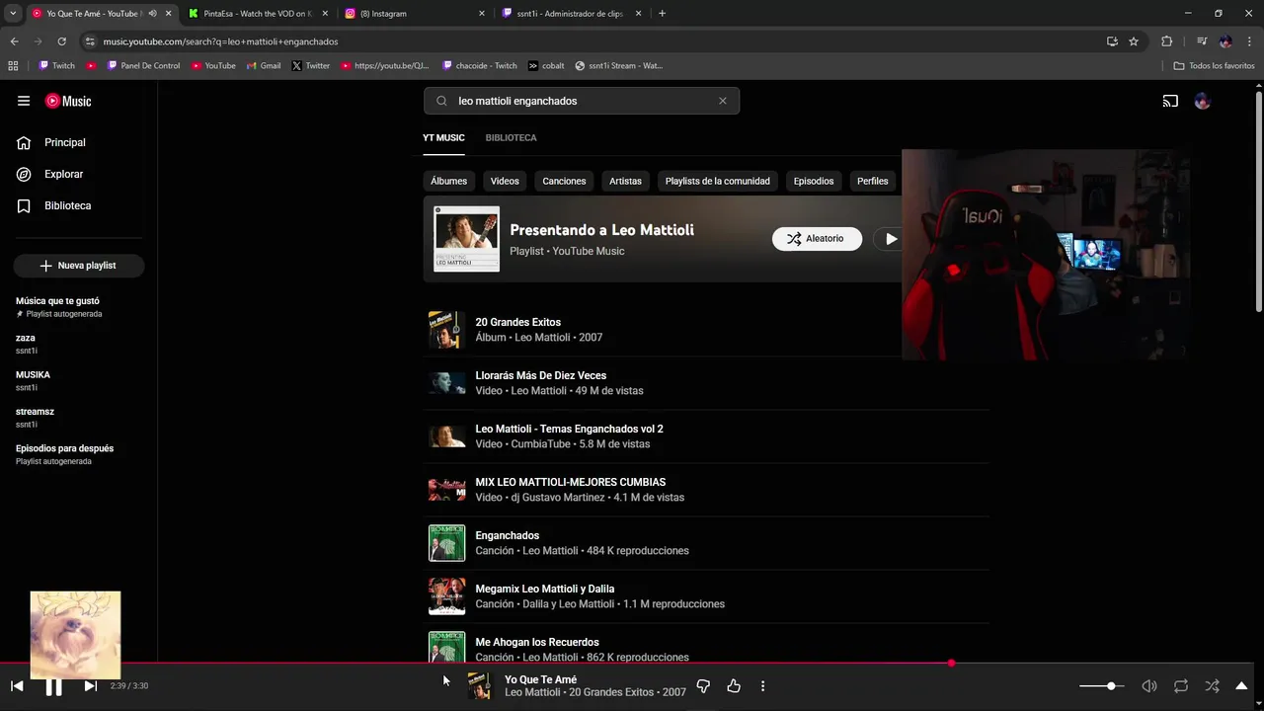Dislike Yo Que Te Amé

tap(703, 686)
